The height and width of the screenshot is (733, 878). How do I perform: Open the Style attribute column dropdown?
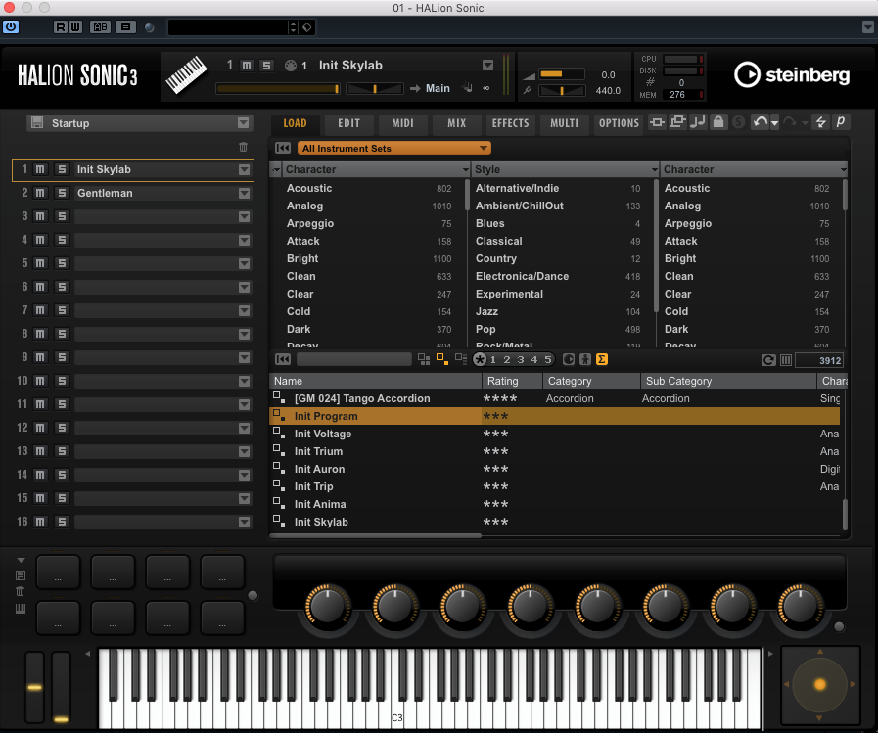(654, 169)
